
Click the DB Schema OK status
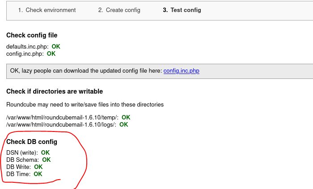[47, 160]
